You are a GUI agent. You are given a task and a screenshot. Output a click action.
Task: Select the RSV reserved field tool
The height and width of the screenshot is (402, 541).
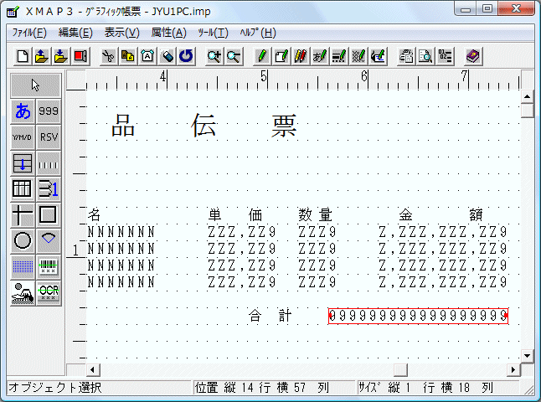[49, 137]
